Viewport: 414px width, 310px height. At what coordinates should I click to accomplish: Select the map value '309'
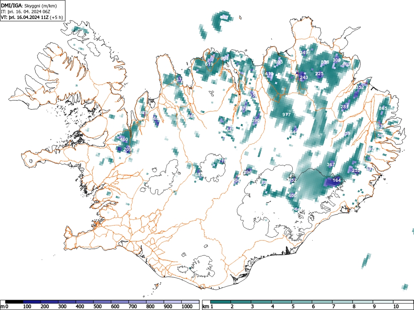337,60
